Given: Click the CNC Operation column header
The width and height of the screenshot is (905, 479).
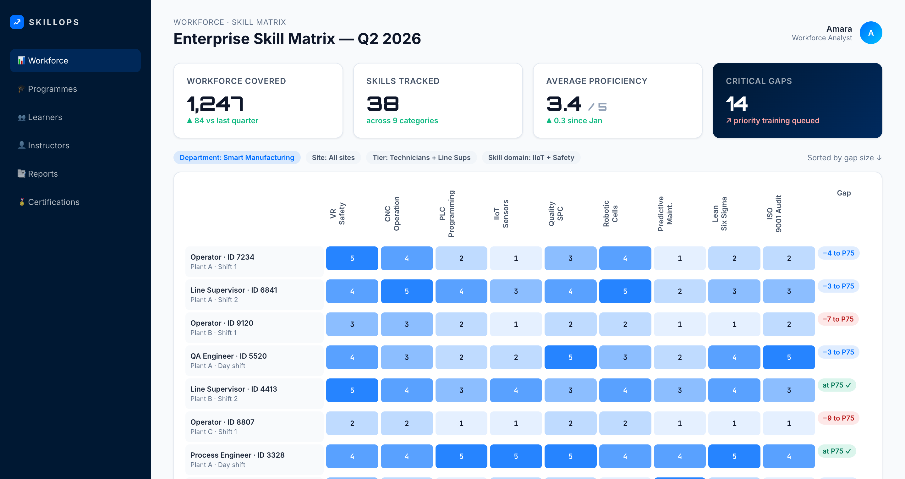Looking at the screenshot, I should click(392, 213).
